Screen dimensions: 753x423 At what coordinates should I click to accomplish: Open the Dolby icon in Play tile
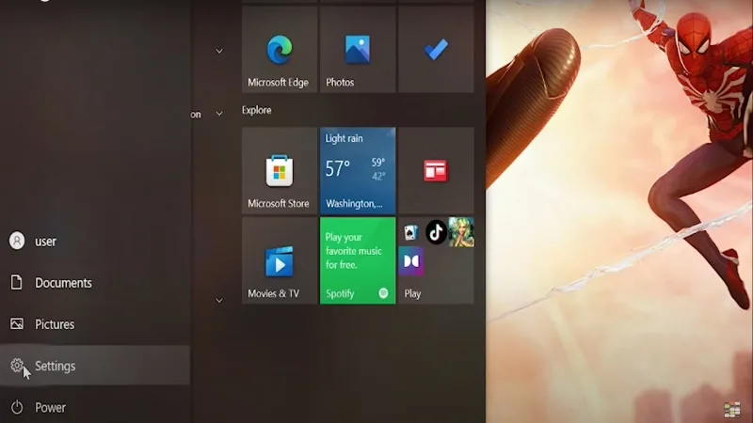click(411, 261)
